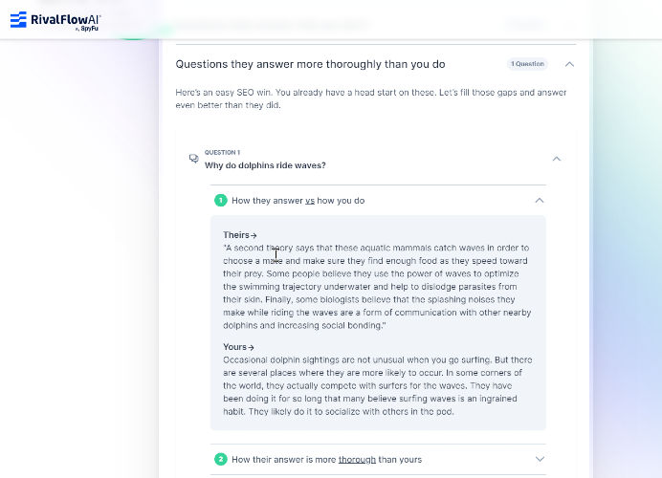This screenshot has height=478, width=662.
Task: Click 'How their answer is more thorough than yours' heading
Action: pyautogui.click(x=327, y=460)
